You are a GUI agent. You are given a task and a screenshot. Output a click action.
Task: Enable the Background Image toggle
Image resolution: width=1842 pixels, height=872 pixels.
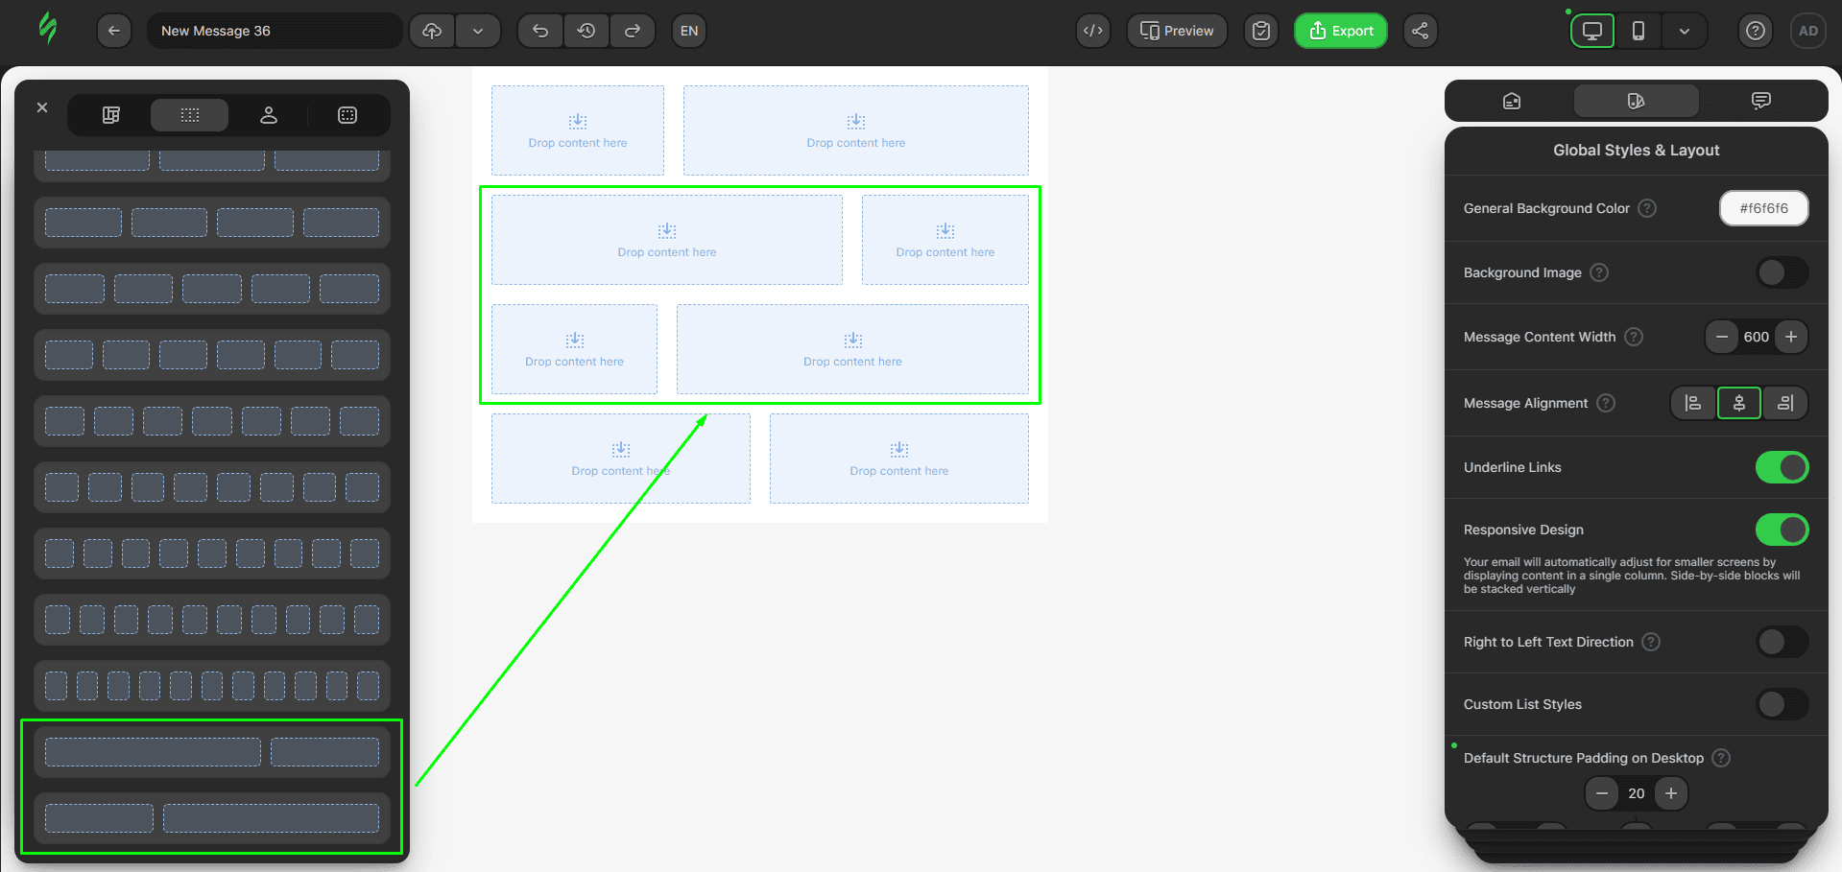point(1782,272)
